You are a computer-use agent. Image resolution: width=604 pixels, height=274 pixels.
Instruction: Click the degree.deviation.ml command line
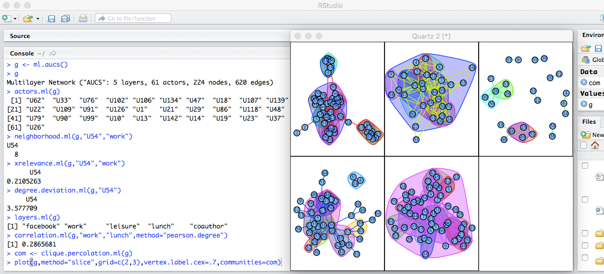pos(64,190)
